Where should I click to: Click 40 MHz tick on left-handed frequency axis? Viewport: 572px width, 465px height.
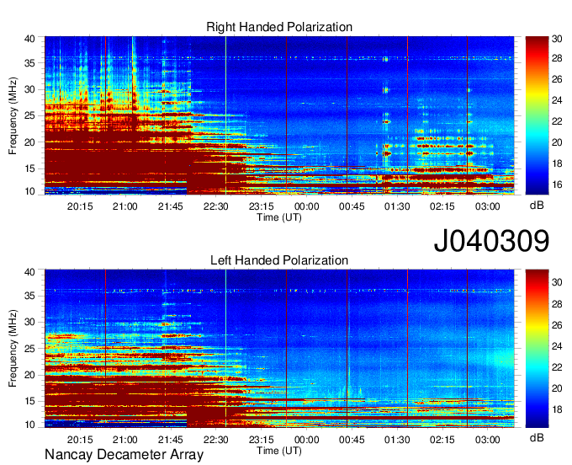29,272
